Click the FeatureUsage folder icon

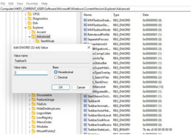pos(34,99)
